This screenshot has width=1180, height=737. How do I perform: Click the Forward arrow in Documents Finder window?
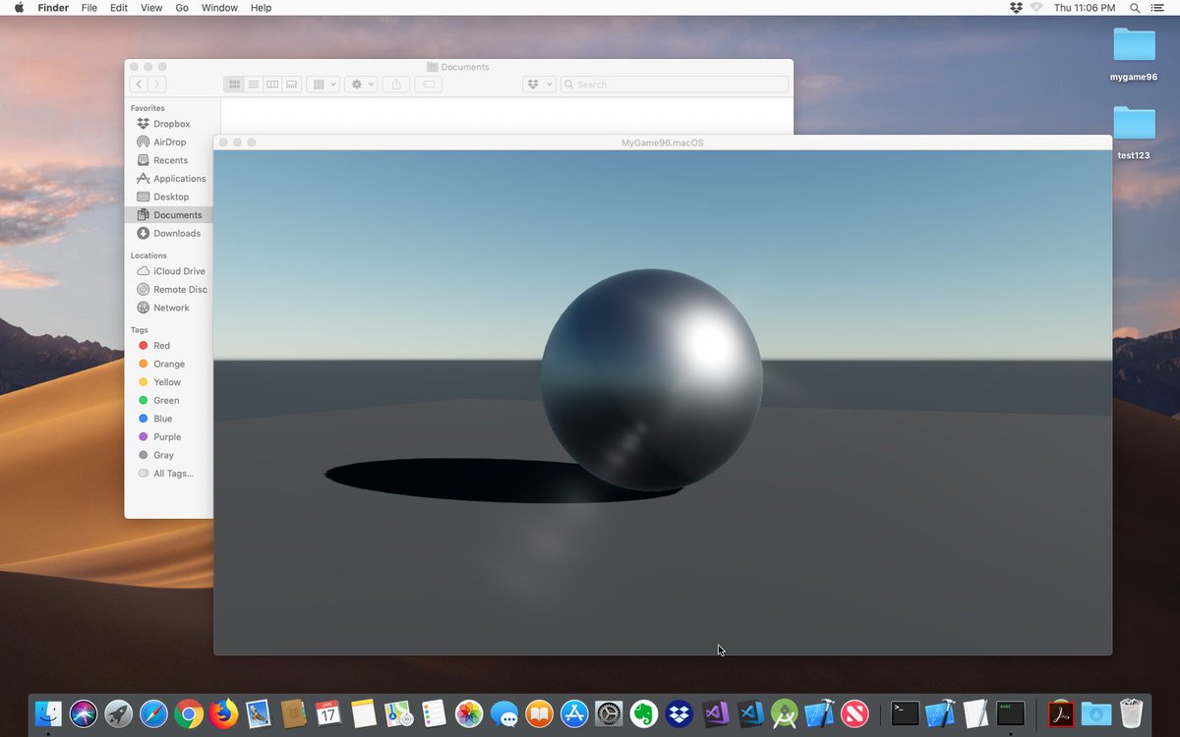(157, 85)
